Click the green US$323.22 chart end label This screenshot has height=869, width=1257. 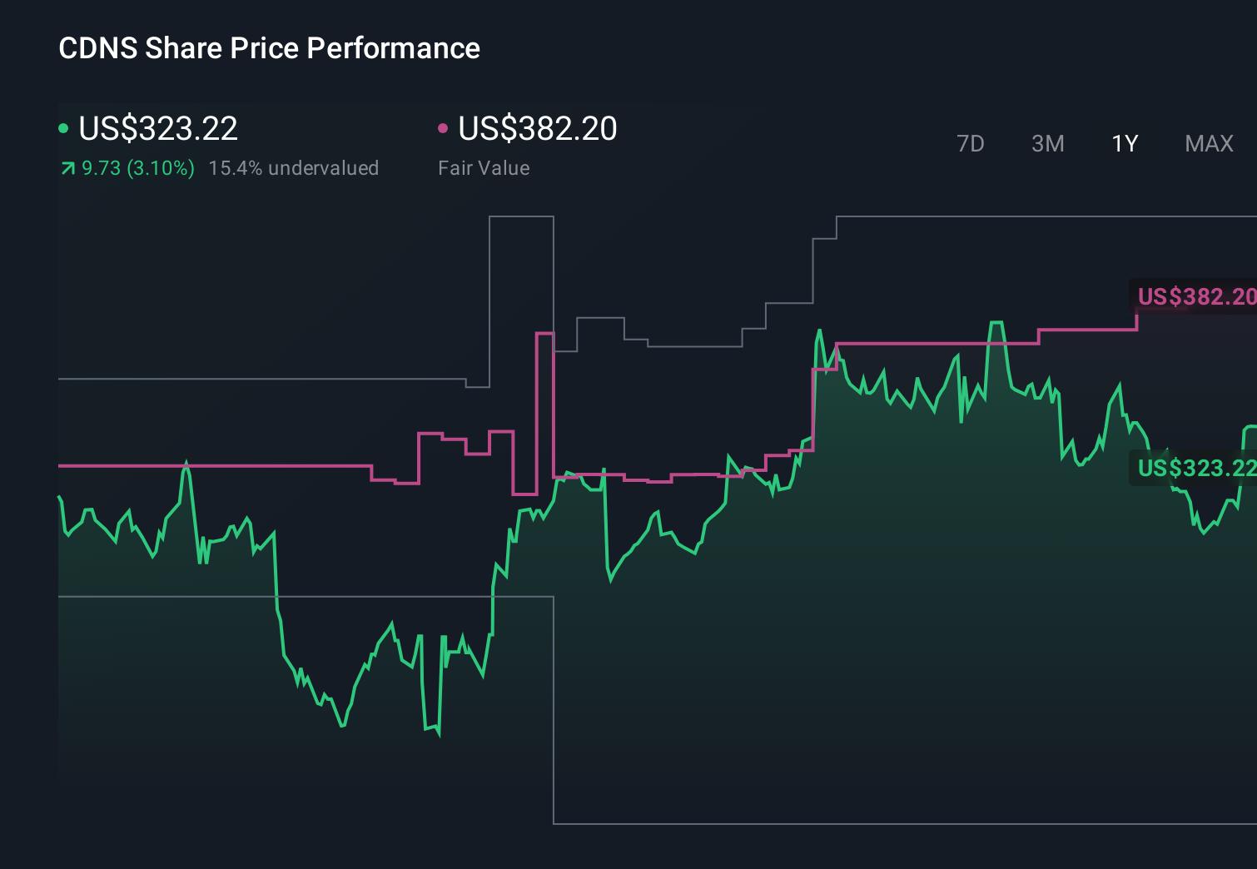pyautogui.click(x=1195, y=468)
